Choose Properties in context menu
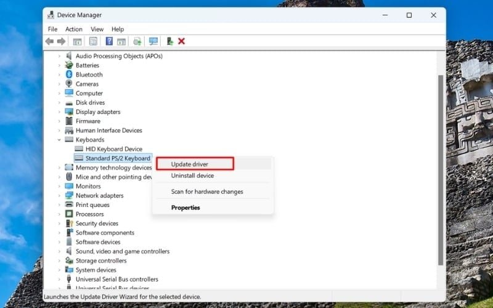Viewport: 493px width, 308px height. [x=213, y=208]
